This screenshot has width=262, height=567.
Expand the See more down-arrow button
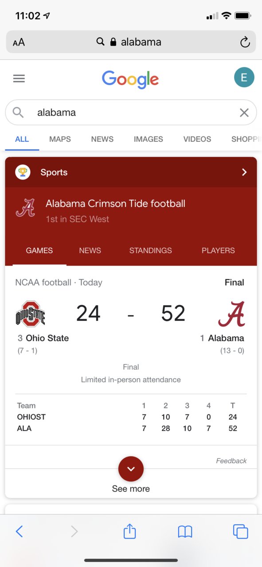[131, 469]
